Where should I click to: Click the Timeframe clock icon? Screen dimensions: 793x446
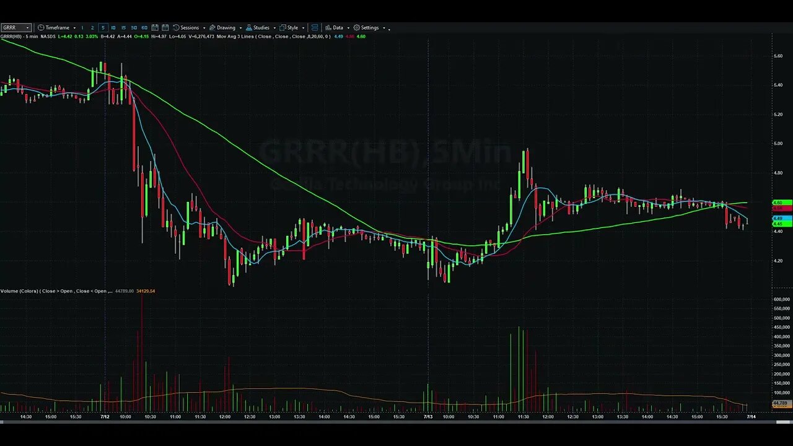click(x=41, y=27)
